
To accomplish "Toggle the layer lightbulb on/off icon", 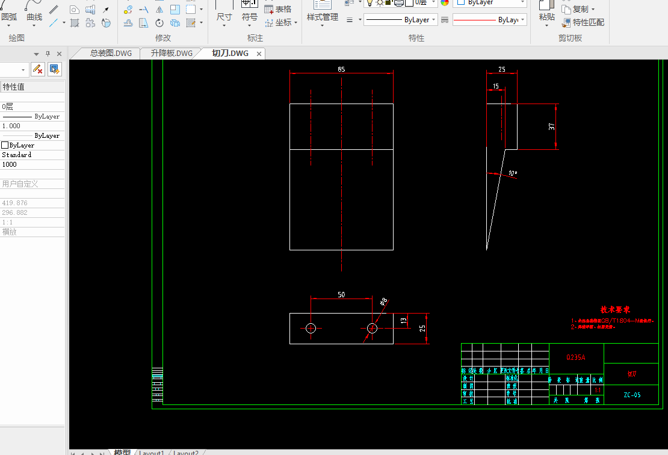I will tap(370, 3).
